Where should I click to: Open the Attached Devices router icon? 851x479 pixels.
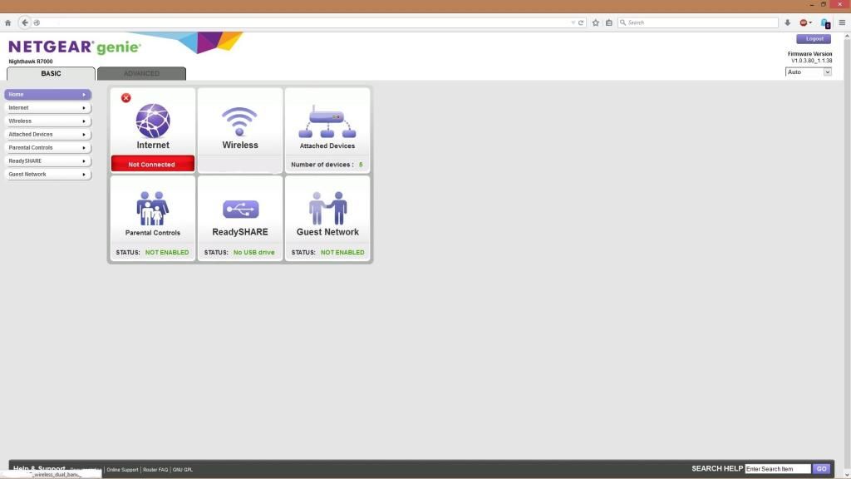(327, 121)
